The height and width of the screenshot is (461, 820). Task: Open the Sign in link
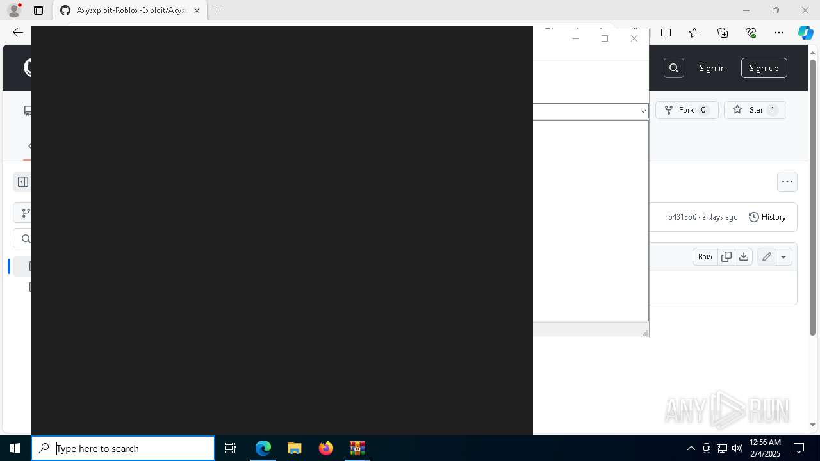[x=712, y=68]
